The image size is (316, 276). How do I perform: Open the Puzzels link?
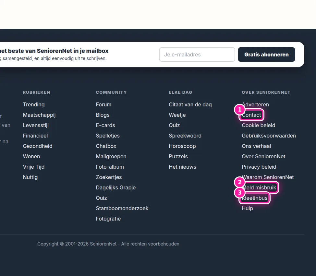[178, 157]
